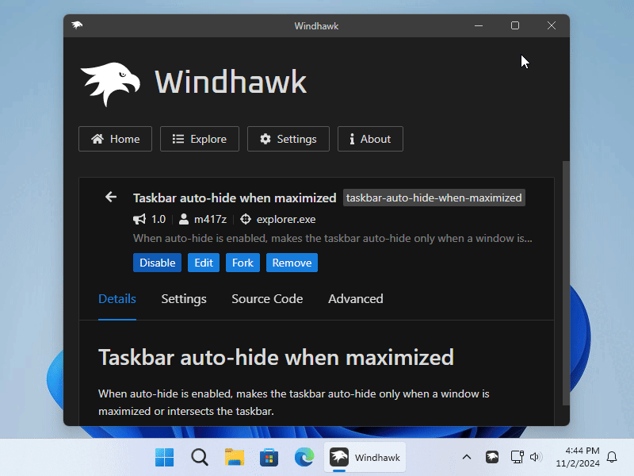The width and height of the screenshot is (634, 476).
Task: Open Explore from the navigation bar
Action: 199,138
